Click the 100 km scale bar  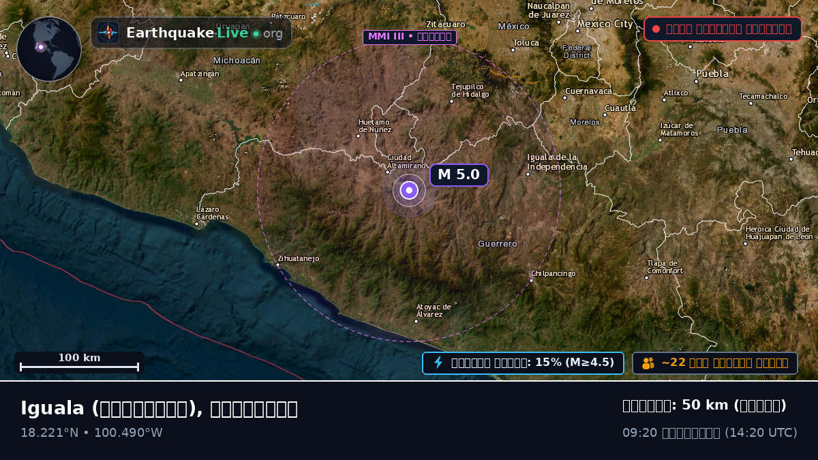point(79,363)
